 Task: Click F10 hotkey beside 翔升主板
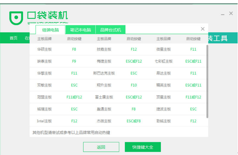(134, 85)
